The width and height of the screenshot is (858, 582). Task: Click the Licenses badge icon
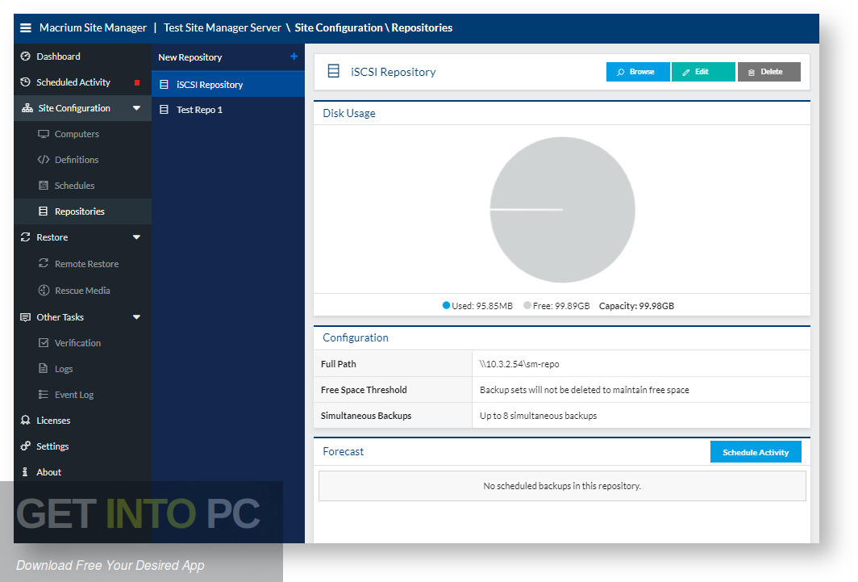click(25, 420)
